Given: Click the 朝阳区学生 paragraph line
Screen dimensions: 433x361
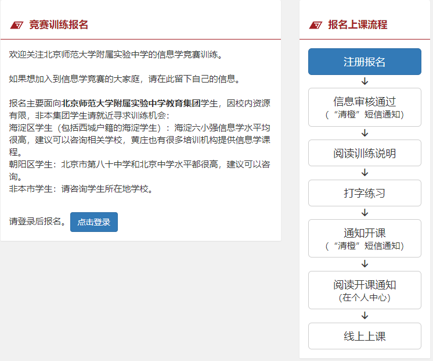Looking at the screenshot, I should 139,170.
